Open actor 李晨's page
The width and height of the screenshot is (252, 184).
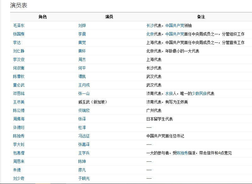(x=83, y=34)
